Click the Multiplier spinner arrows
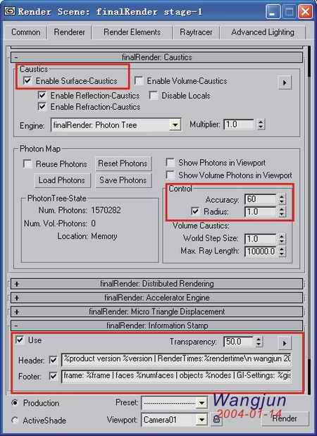The image size is (317, 436). tap(261, 124)
